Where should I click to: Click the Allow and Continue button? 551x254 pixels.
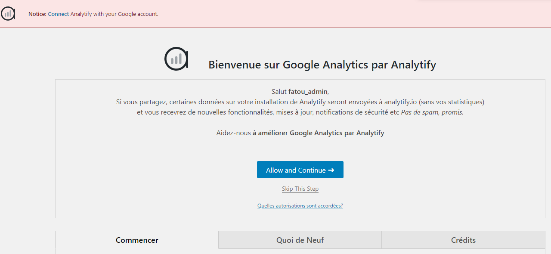click(300, 170)
